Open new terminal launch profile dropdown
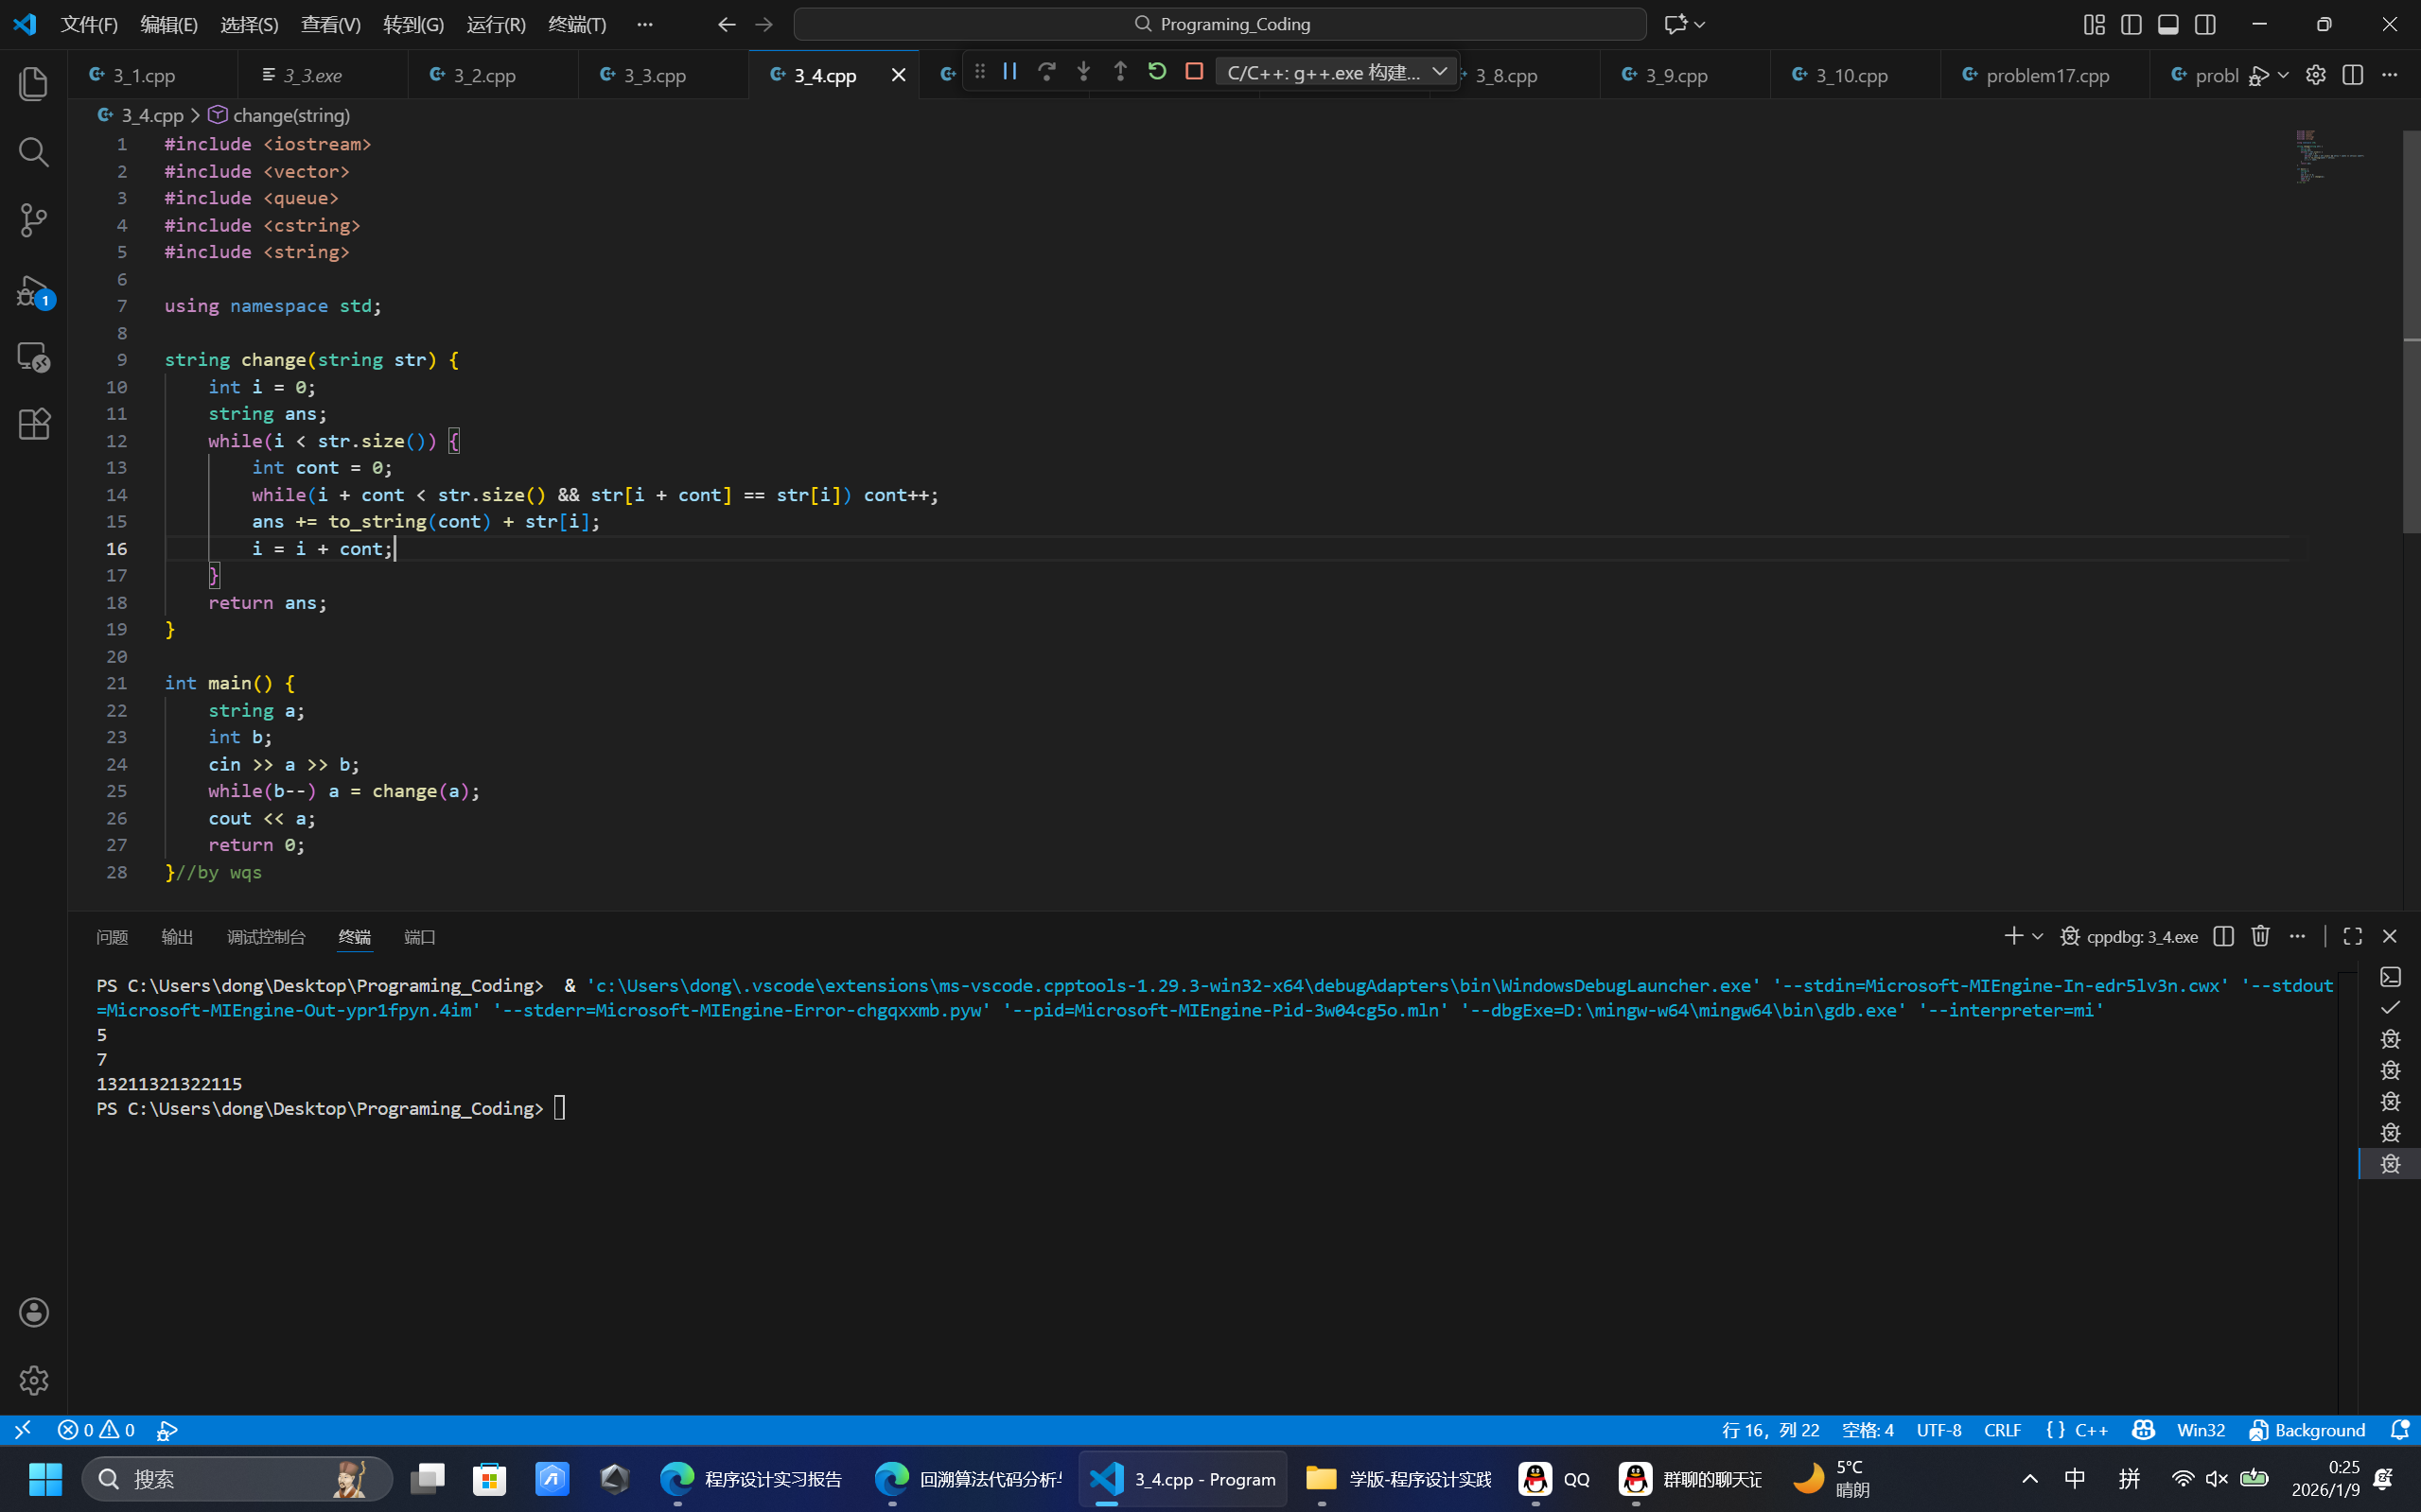 2037,936
